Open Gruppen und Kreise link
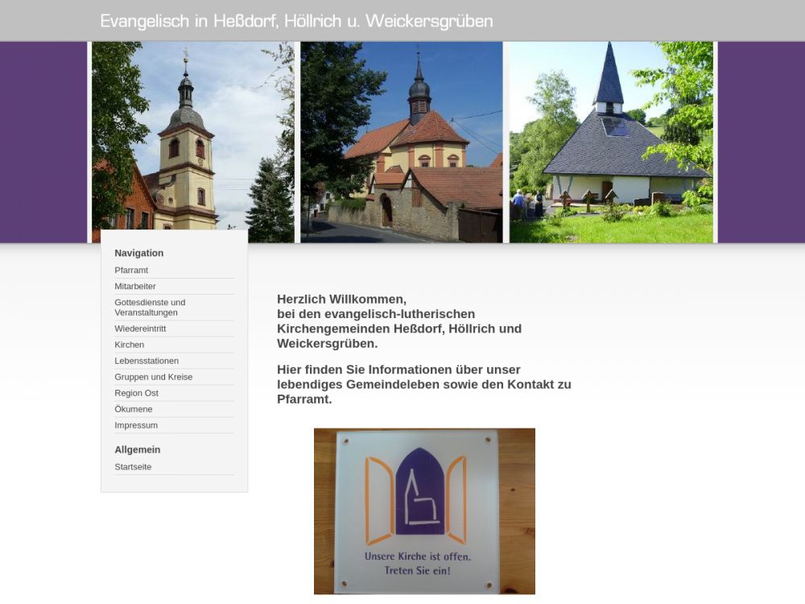The width and height of the screenshot is (805, 604). (x=153, y=377)
